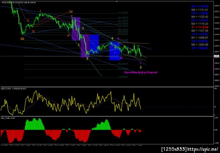This screenshot has width=220, height=153.
Task: Click the 1.797 value on histogram scale
Action: pos(216,118)
